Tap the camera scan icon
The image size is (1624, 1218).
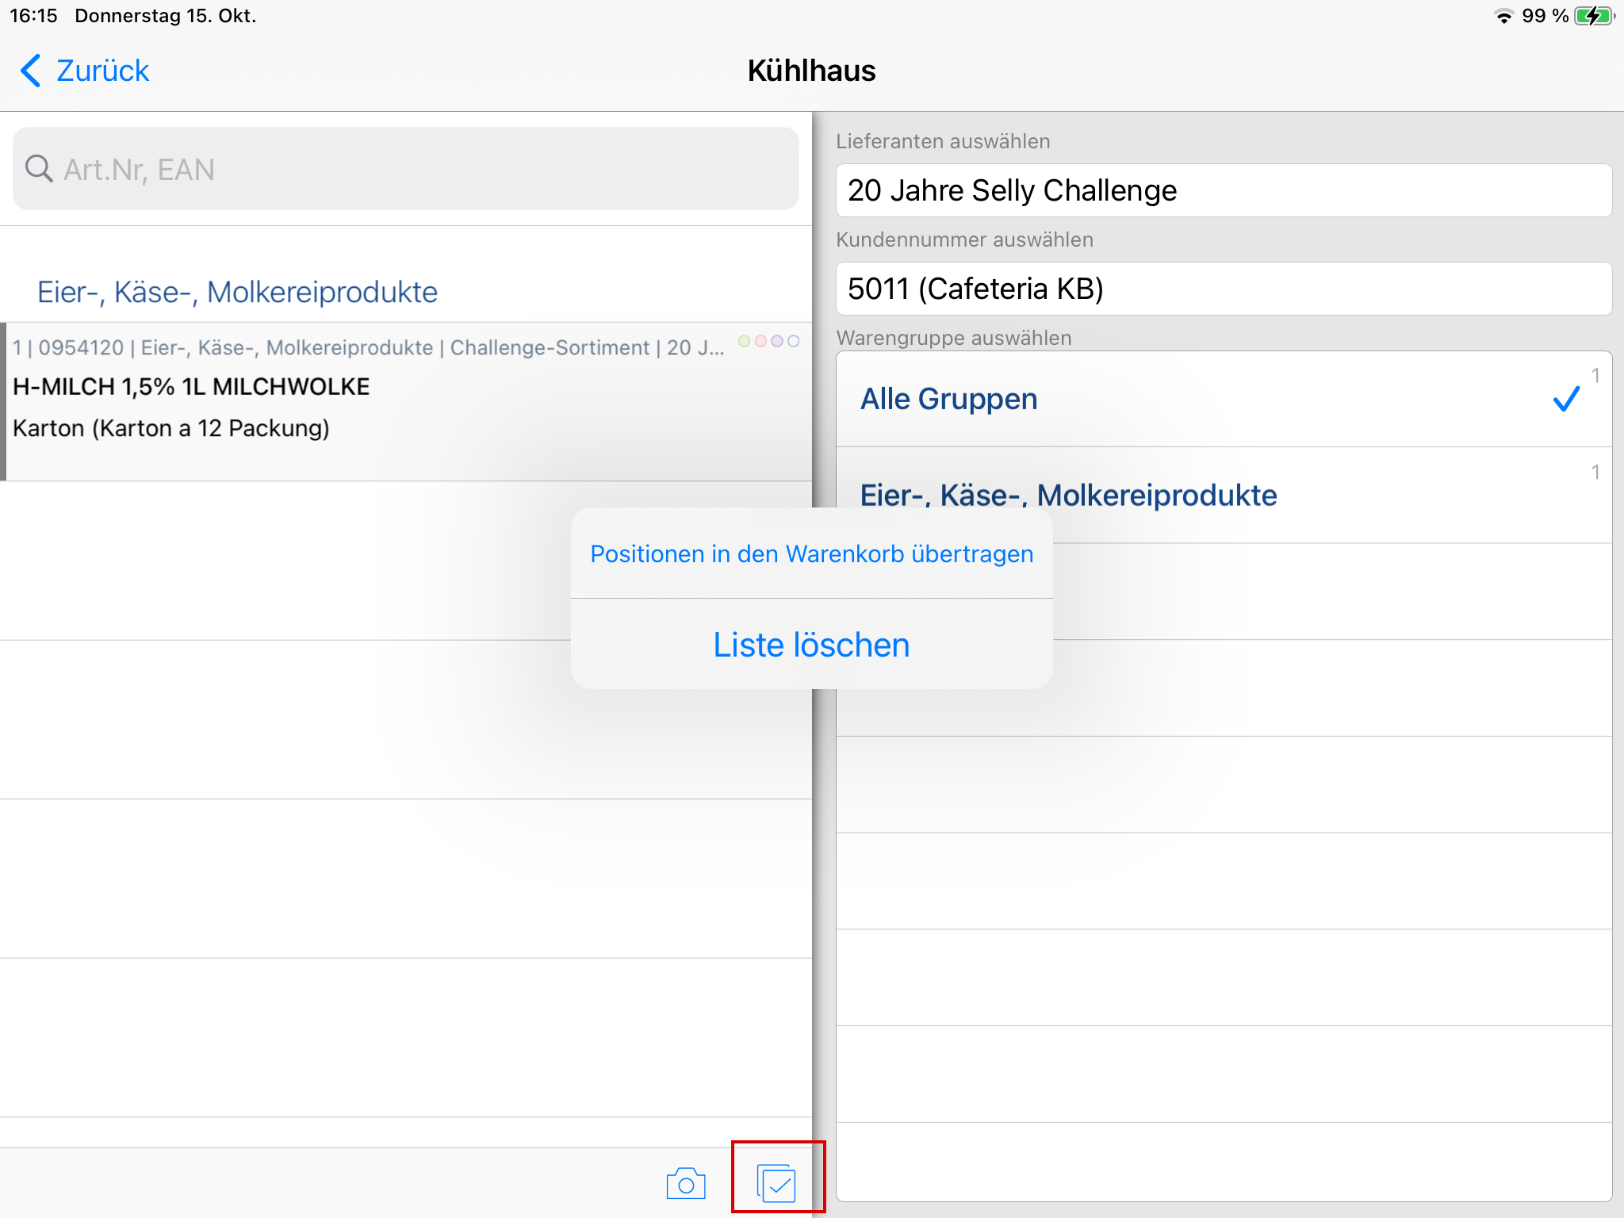(686, 1184)
